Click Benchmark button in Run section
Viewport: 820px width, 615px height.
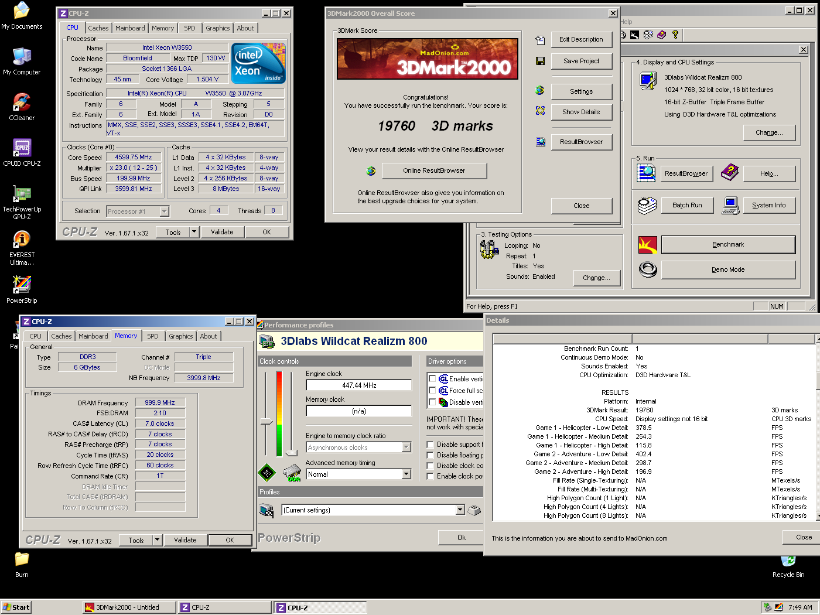click(728, 244)
